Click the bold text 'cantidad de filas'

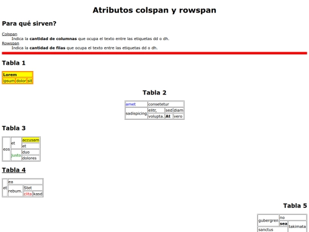coord(47,48)
